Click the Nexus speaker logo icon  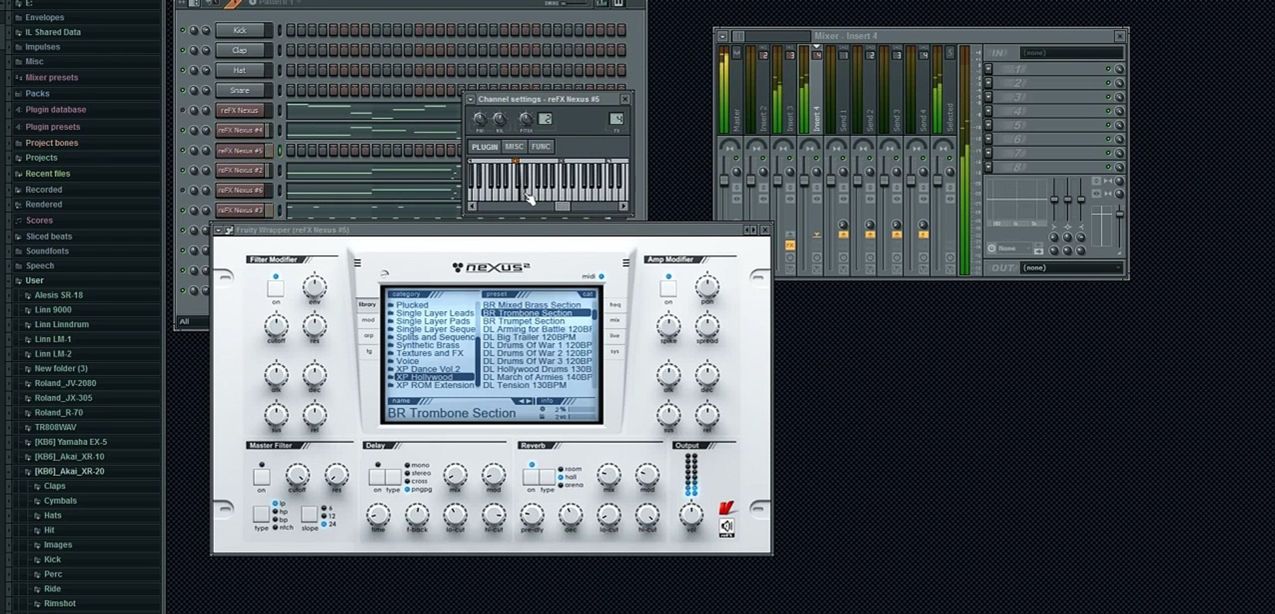[727, 526]
